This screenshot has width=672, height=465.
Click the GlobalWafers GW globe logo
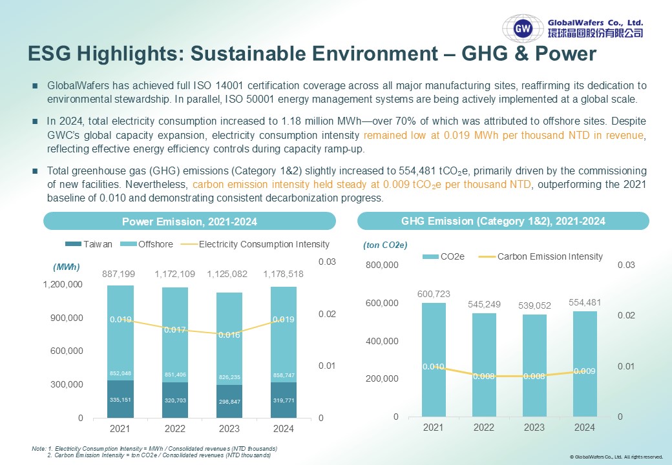[523, 28]
